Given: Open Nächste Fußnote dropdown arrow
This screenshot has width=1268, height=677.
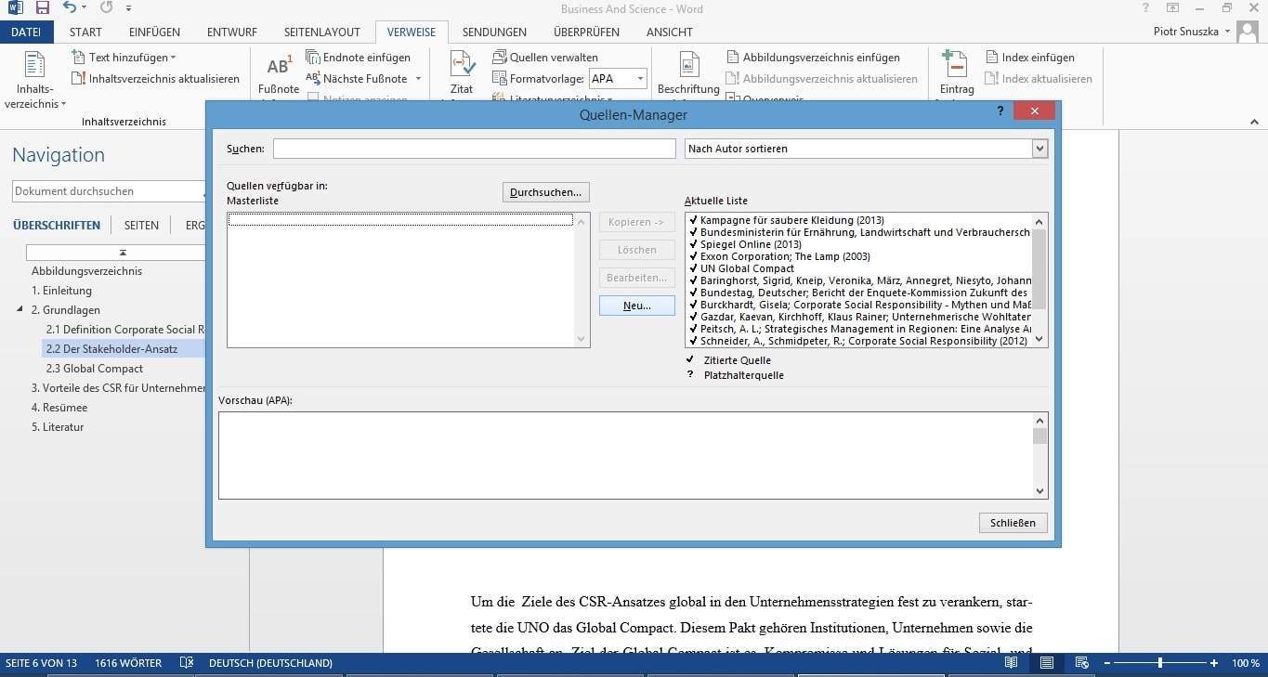Looking at the screenshot, I should click(x=418, y=79).
